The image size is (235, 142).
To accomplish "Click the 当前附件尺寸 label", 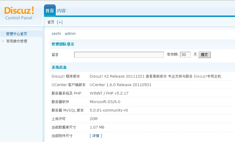I will point(62,136).
